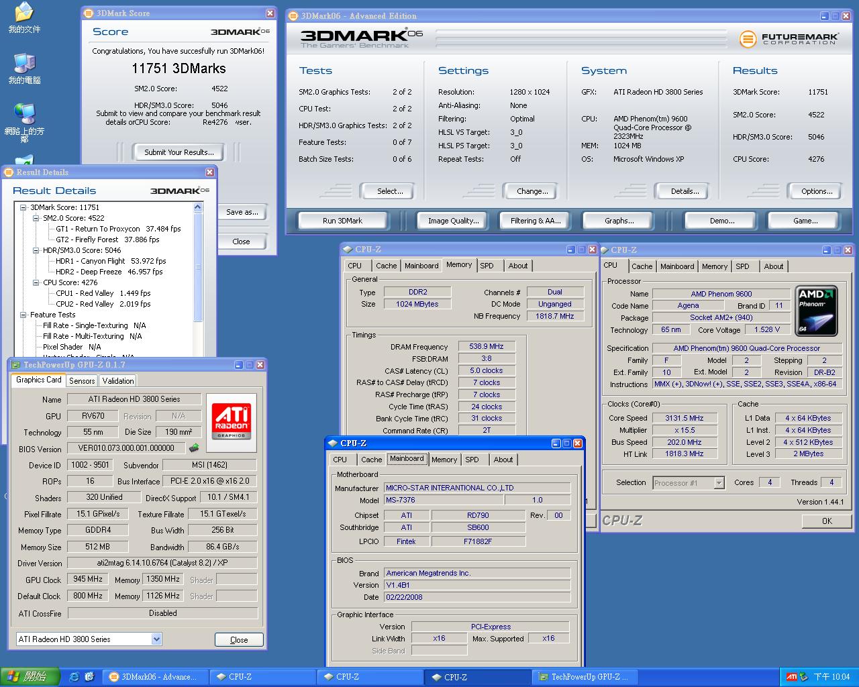Click the BIOS Version field in GPU-Z

(126, 448)
